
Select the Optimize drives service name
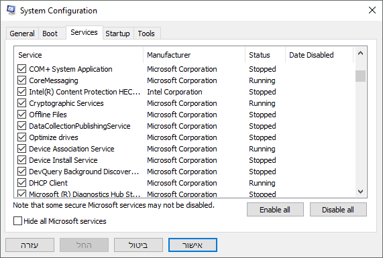click(54, 137)
